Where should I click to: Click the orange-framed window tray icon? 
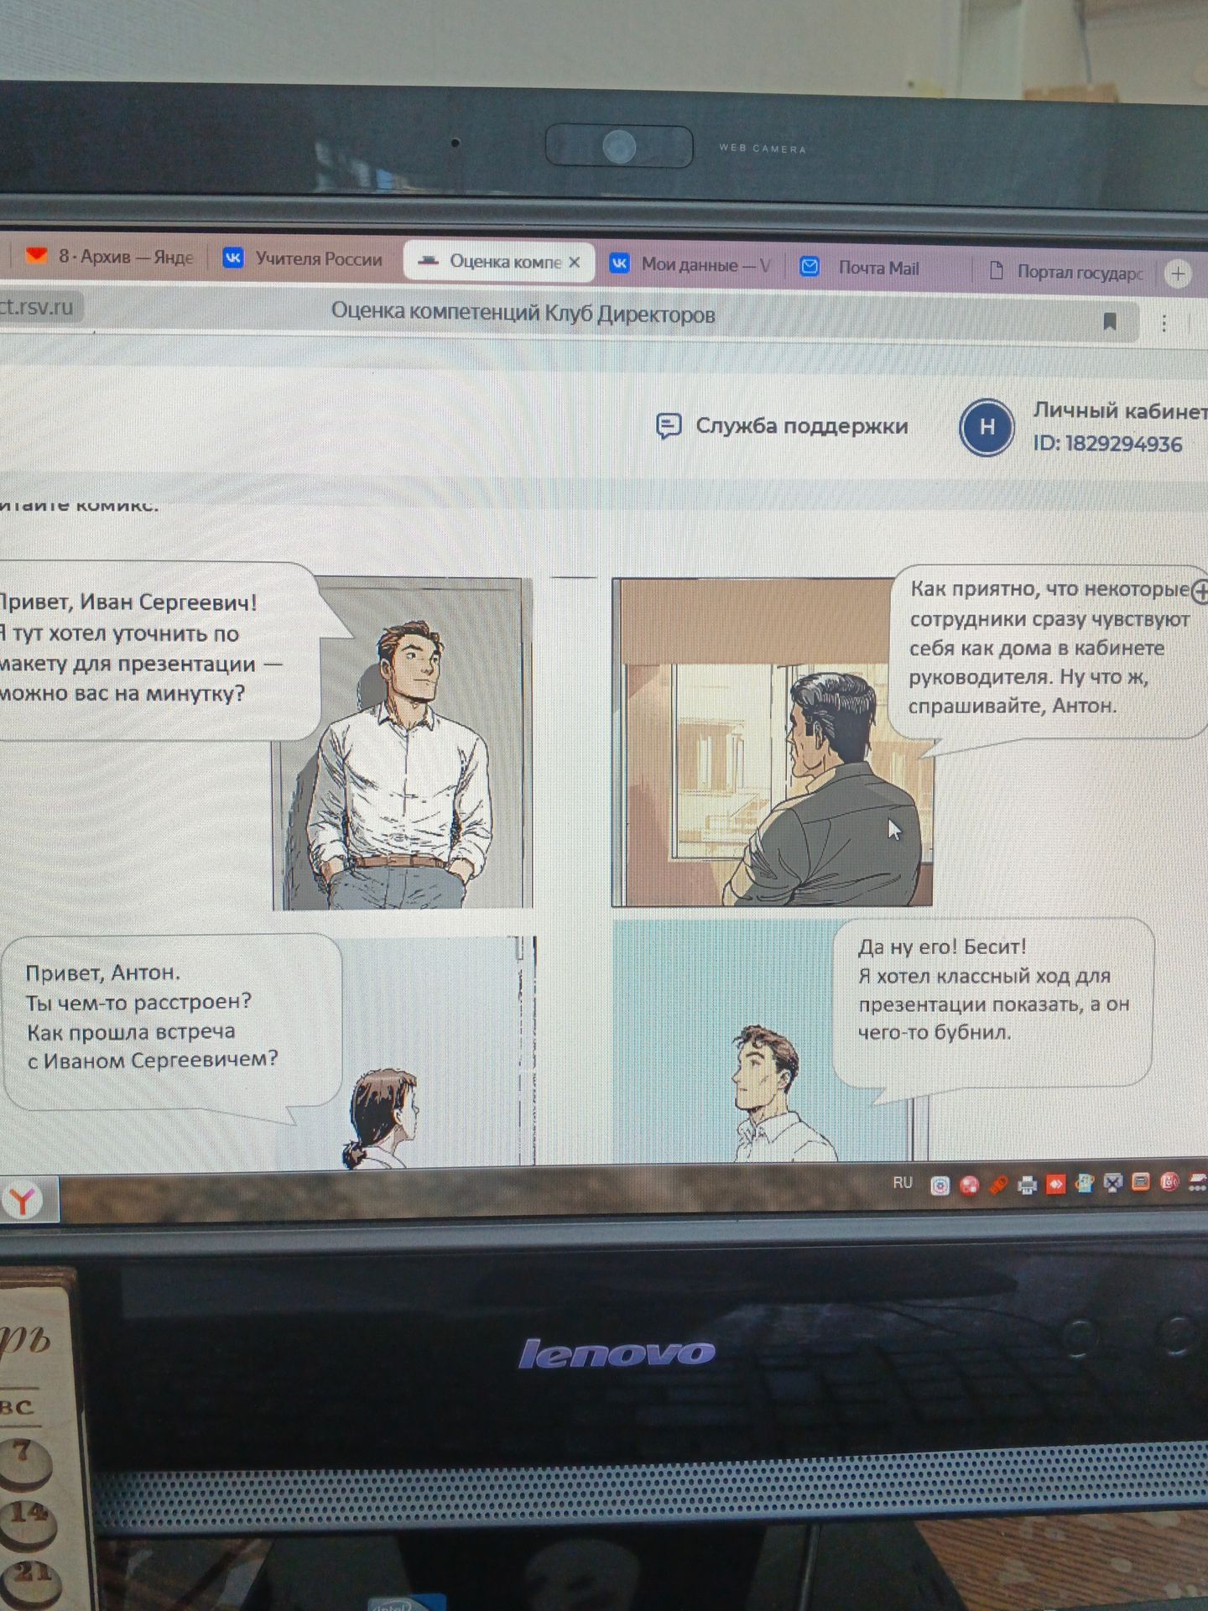click(x=1141, y=1182)
